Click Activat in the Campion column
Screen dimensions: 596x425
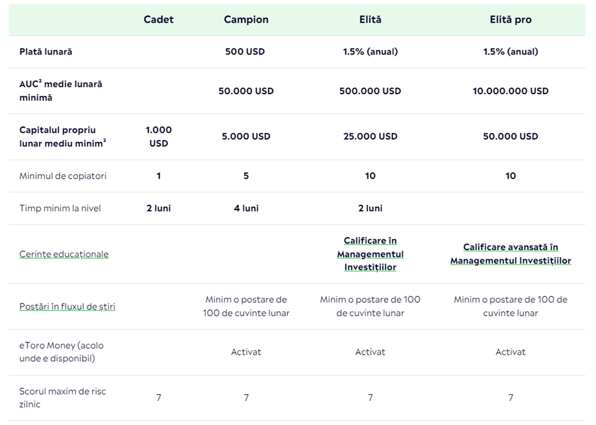246,352
